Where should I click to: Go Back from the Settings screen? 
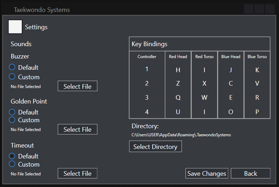(251, 173)
